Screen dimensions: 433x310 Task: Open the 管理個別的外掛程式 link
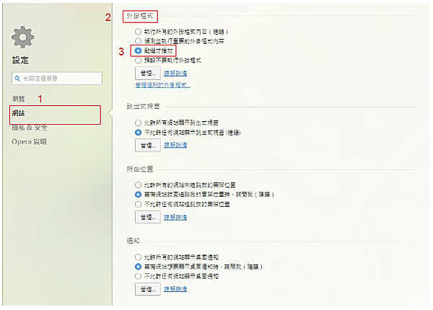[162, 85]
